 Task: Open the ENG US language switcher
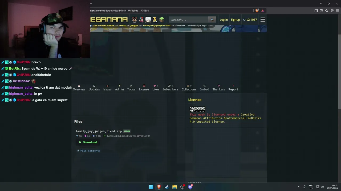click(x=311, y=187)
